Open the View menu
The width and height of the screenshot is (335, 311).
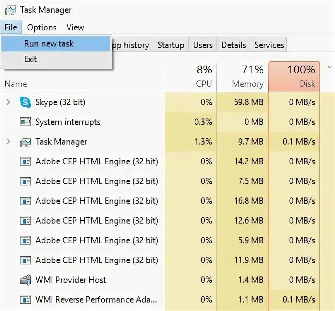click(x=75, y=28)
